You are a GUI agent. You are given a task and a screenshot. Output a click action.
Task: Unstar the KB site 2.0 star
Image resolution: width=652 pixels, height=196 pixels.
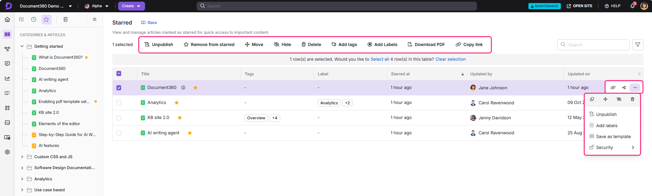pyautogui.click(x=180, y=118)
